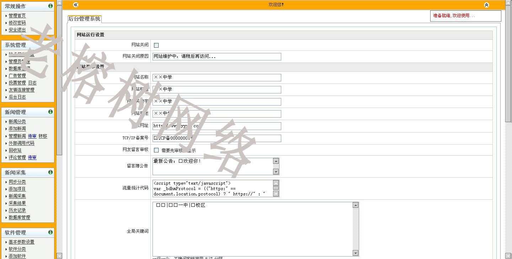Open the 管理首页 link
This screenshot has width=512, height=259.
[17, 16]
